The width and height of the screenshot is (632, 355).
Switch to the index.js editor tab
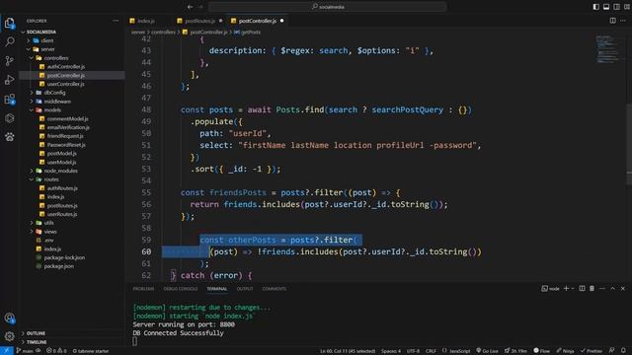145,21
